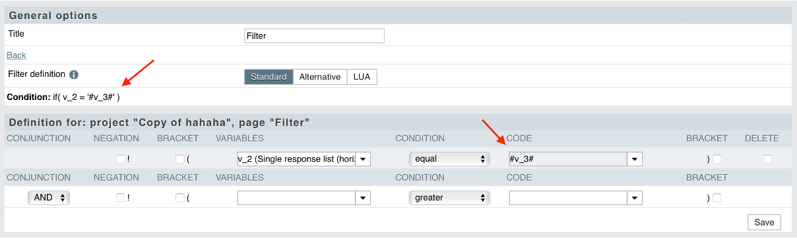Image resolution: width=797 pixels, height=238 pixels.
Task: Open the 'equal' condition dropdown
Action: point(449,158)
